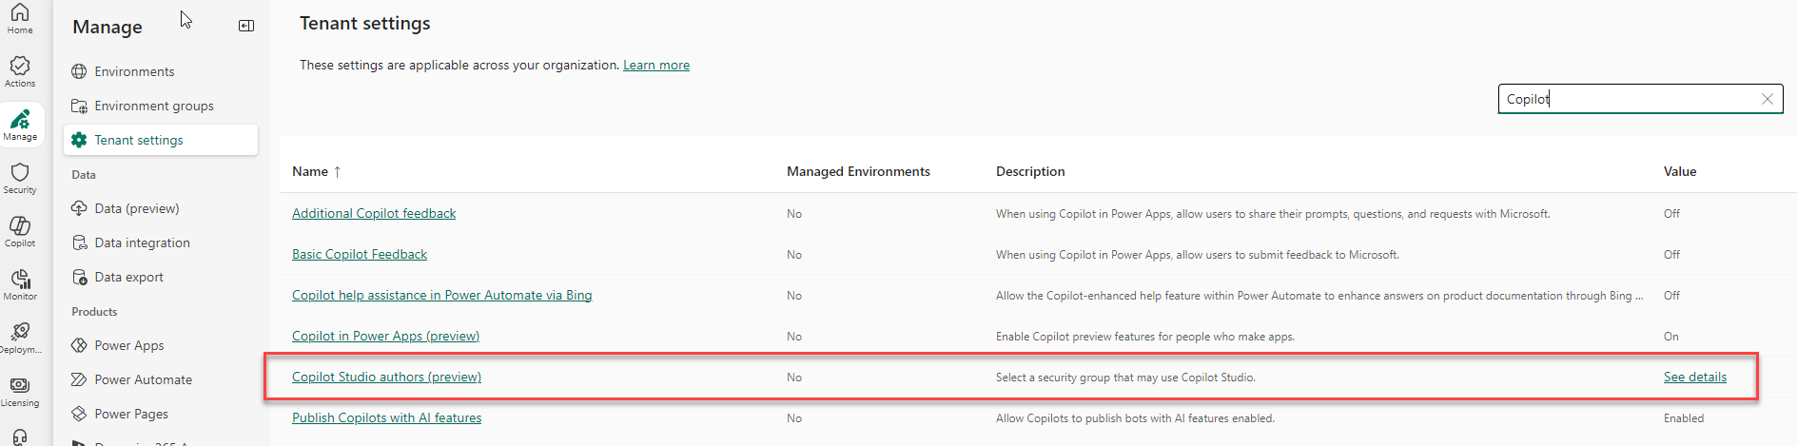
Task: Click the Environment groups icon
Action: [x=79, y=106]
